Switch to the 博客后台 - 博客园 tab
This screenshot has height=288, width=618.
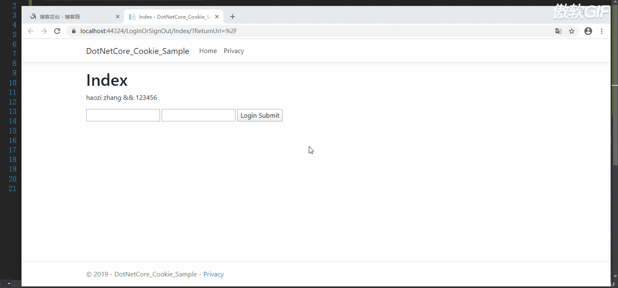click(x=75, y=17)
